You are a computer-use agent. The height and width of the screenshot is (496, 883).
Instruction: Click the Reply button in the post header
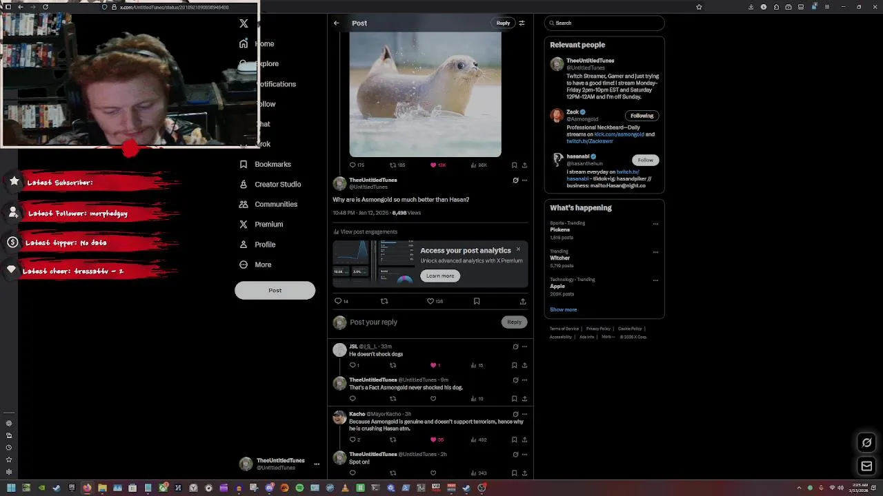click(x=503, y=23)
